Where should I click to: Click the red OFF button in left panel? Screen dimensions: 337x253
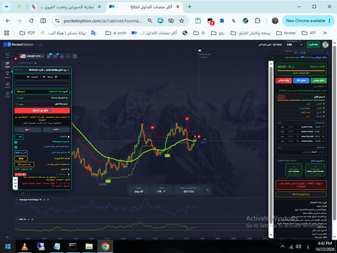click(42, 111)
